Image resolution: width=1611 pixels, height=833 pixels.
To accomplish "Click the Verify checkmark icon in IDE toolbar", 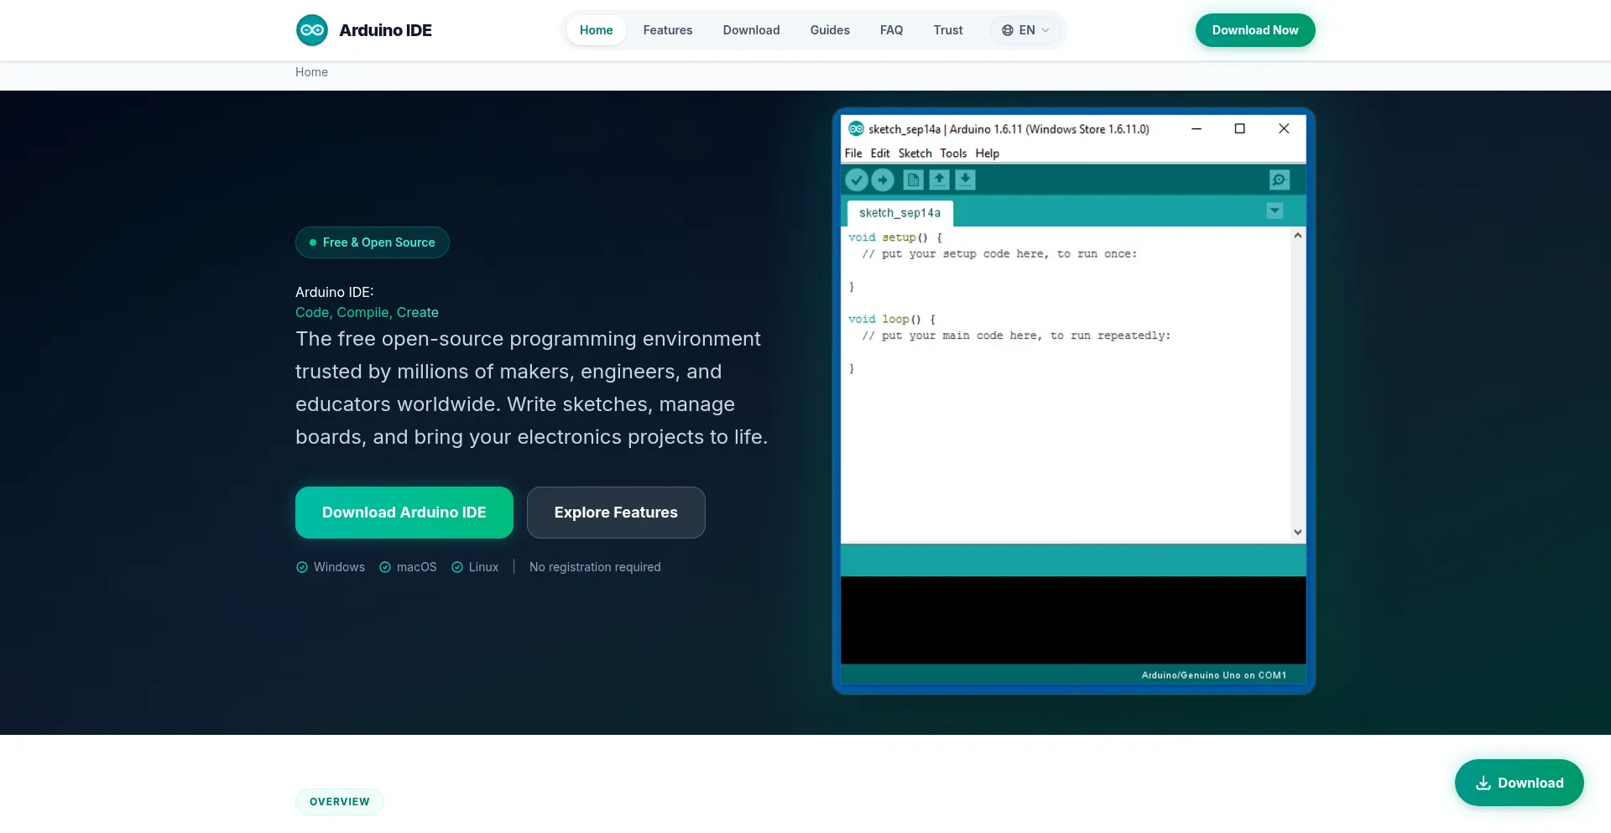I will click(x=856, y=180).
